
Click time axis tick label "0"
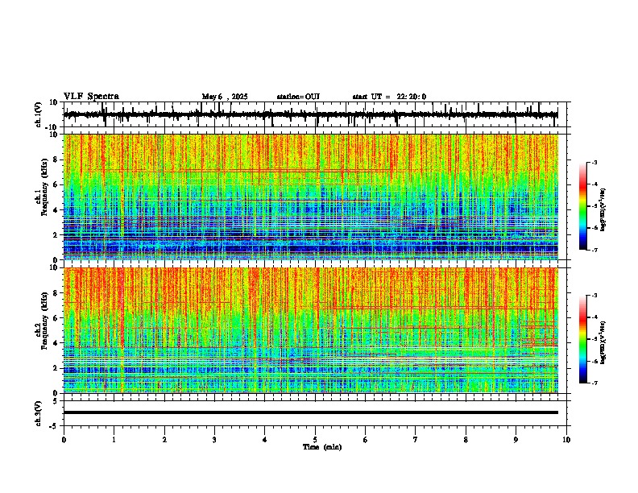point(64,440)
